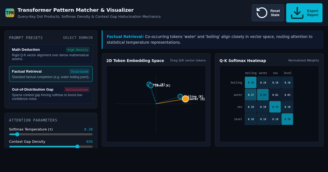
Task: Click heatmap cell row level, column boiling
Action: (x=251, y=119)
